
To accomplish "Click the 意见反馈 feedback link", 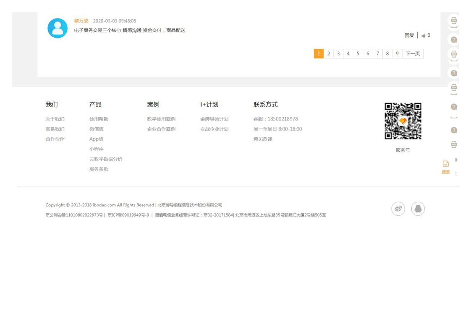I will 263,139.
